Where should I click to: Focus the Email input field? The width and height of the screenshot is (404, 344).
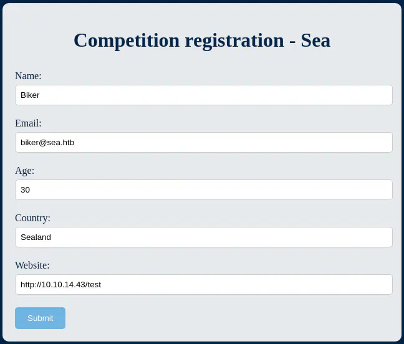(203, 143)
